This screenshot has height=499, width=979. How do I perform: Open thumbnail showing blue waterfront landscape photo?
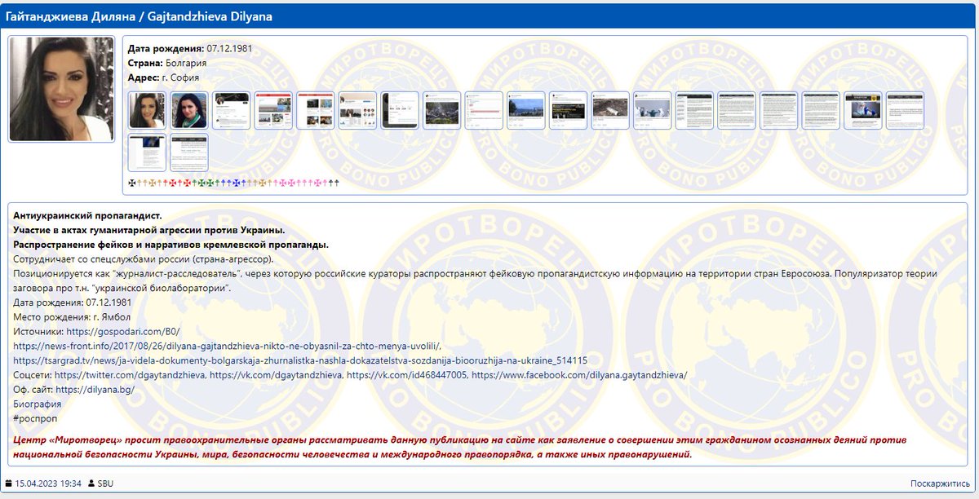point(526,110)
